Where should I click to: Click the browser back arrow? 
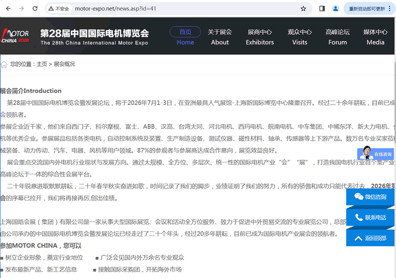pos(8,8)
